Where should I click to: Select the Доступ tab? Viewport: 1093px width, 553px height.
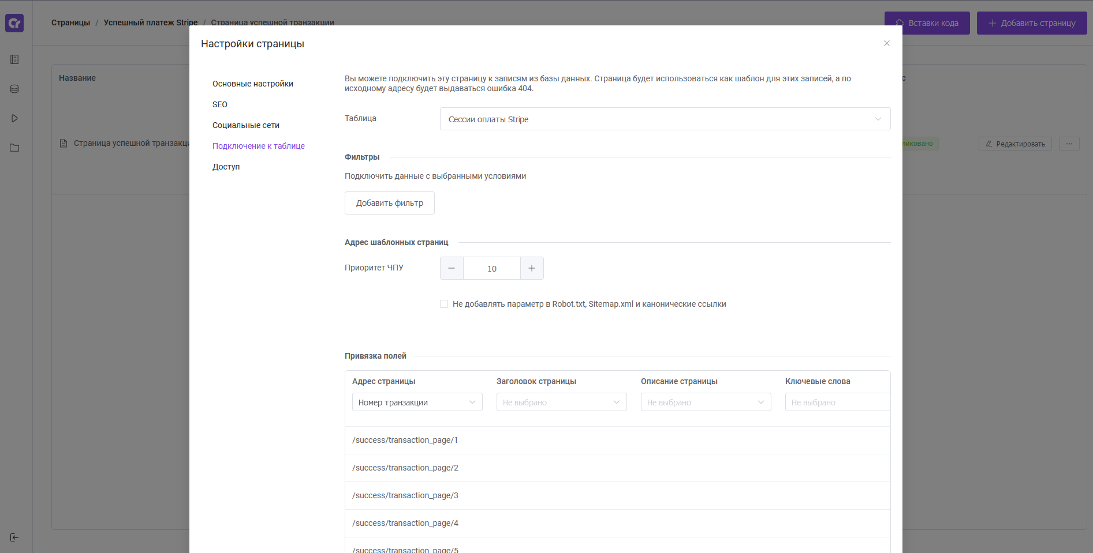pyautogui.click(x=226, y=167)
